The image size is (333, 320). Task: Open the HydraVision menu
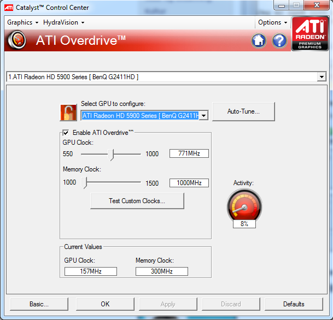tap(64, 22)
